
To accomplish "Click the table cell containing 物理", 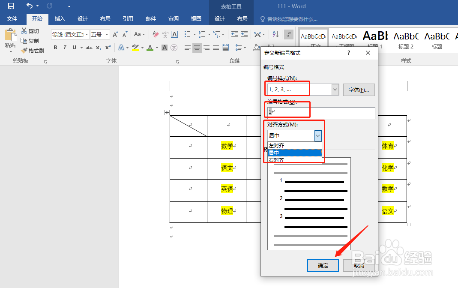I will (227, 212).
